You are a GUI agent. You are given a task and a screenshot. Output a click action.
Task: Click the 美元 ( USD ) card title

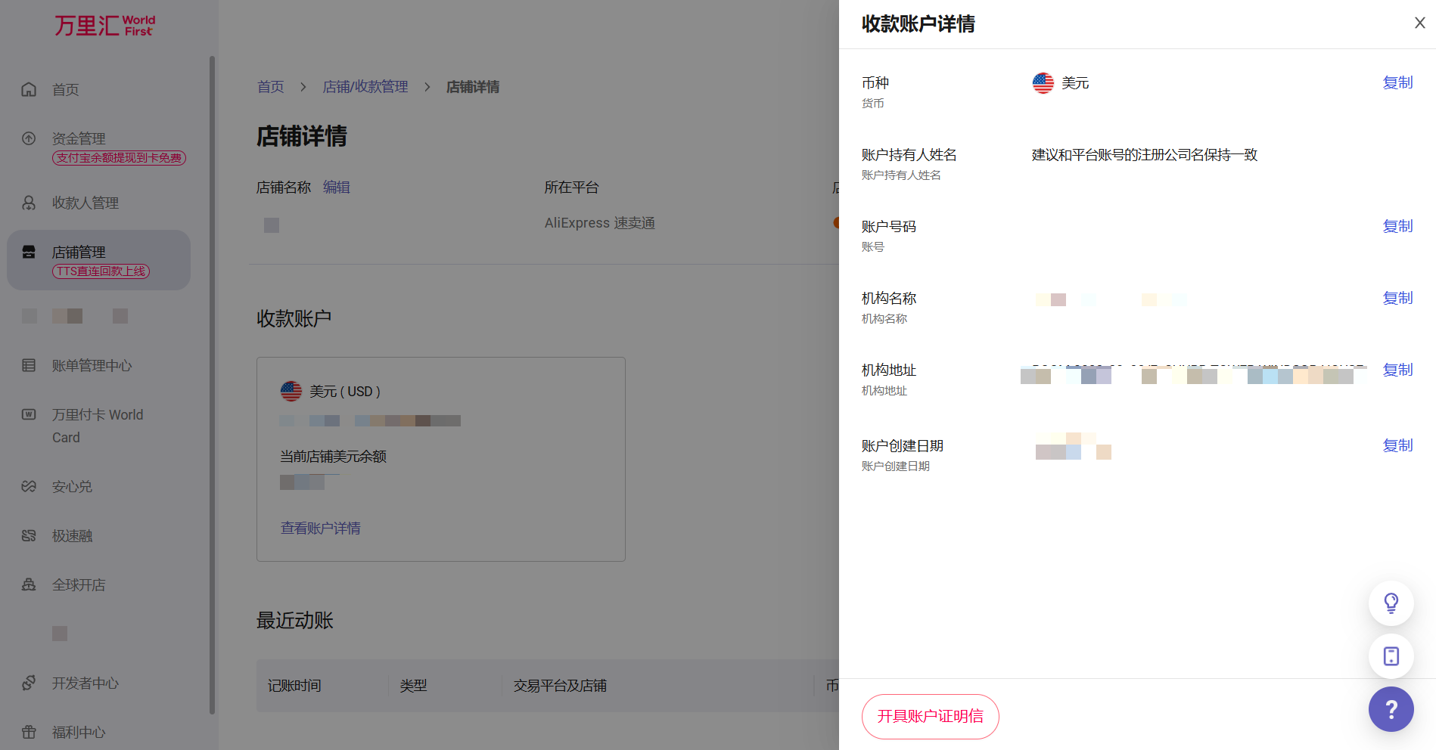(x=345, y=392)
